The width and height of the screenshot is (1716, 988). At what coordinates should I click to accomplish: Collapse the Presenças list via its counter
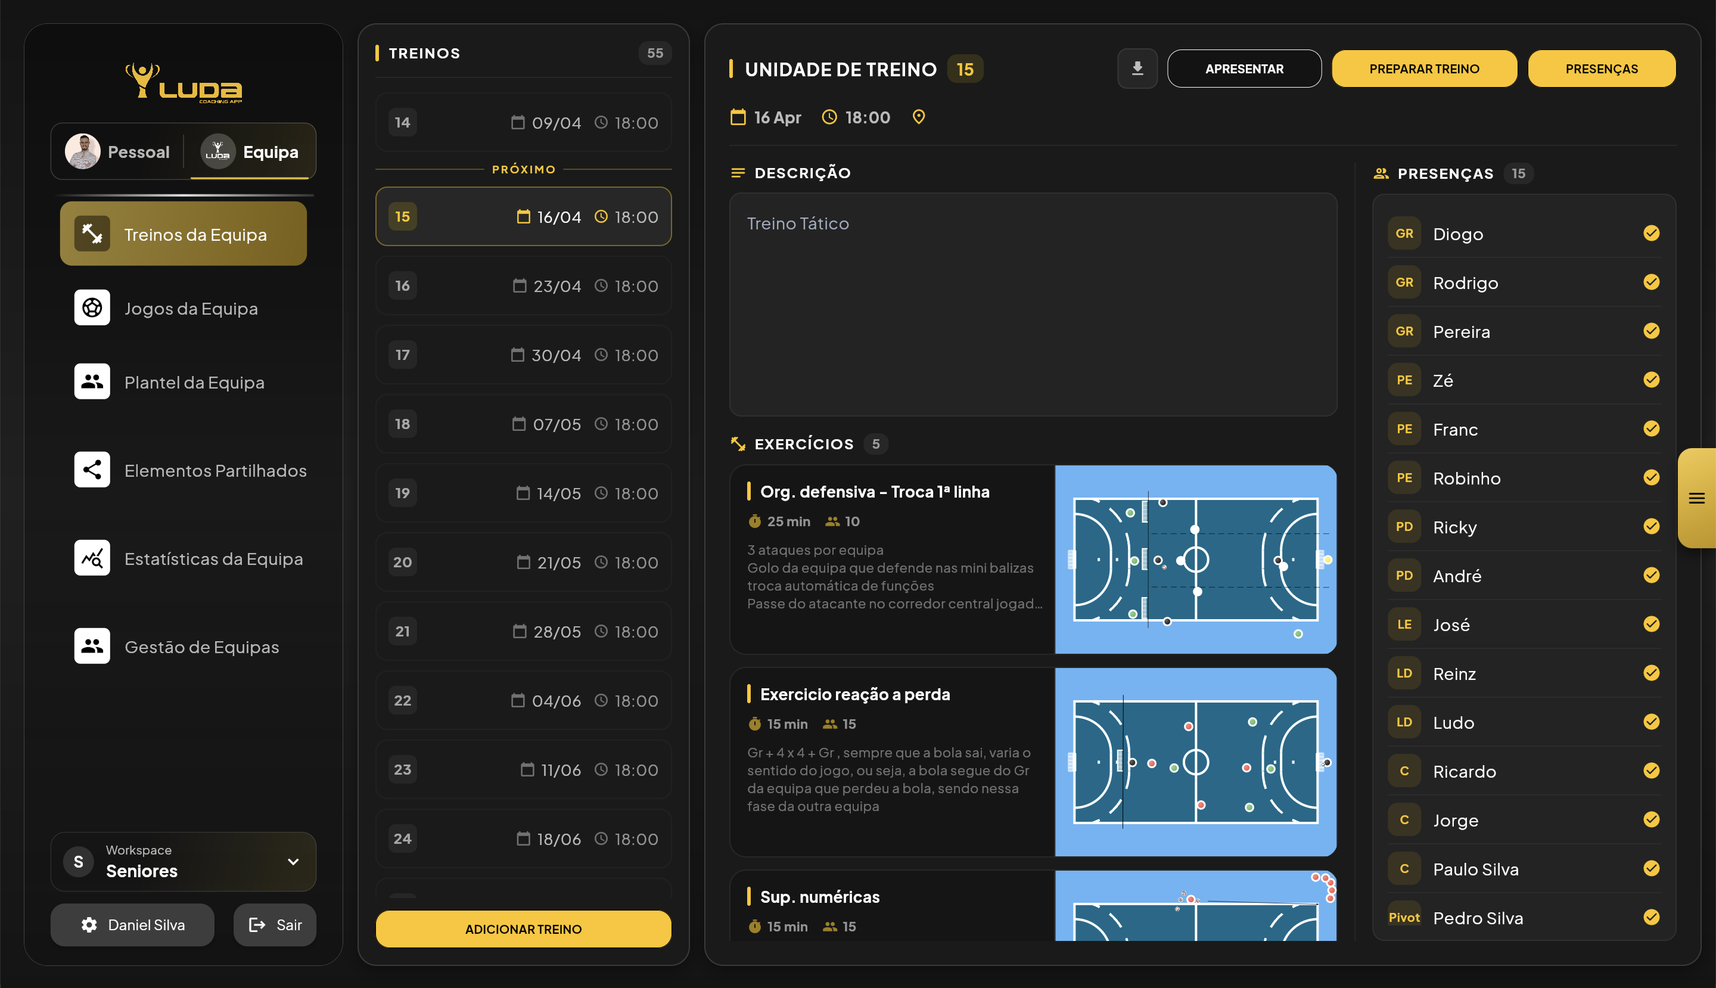coord(1520,173)
